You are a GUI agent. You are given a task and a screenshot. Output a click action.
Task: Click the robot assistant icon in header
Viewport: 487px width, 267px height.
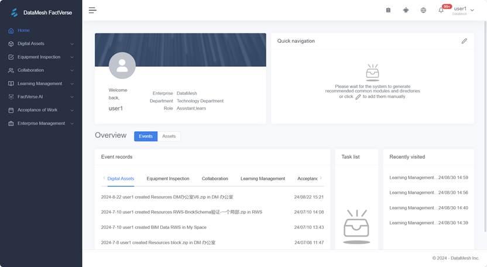point(406,10)
